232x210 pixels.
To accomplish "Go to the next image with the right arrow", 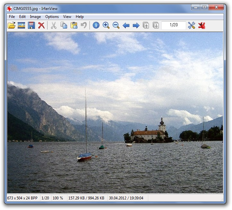I will coord(136,25).
